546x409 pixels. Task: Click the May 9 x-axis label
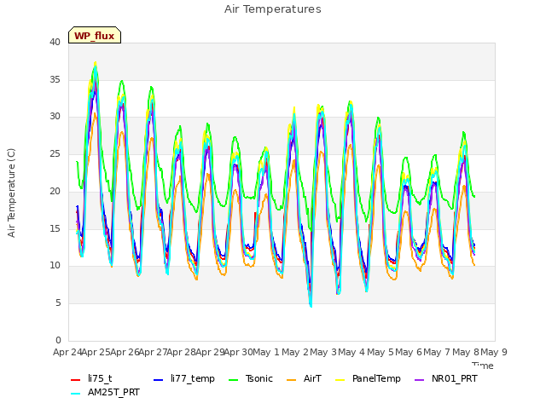(494, 352)
